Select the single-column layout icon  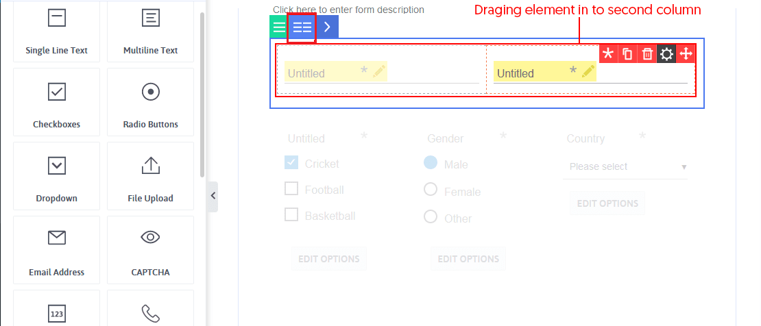(x=279, y=27)
